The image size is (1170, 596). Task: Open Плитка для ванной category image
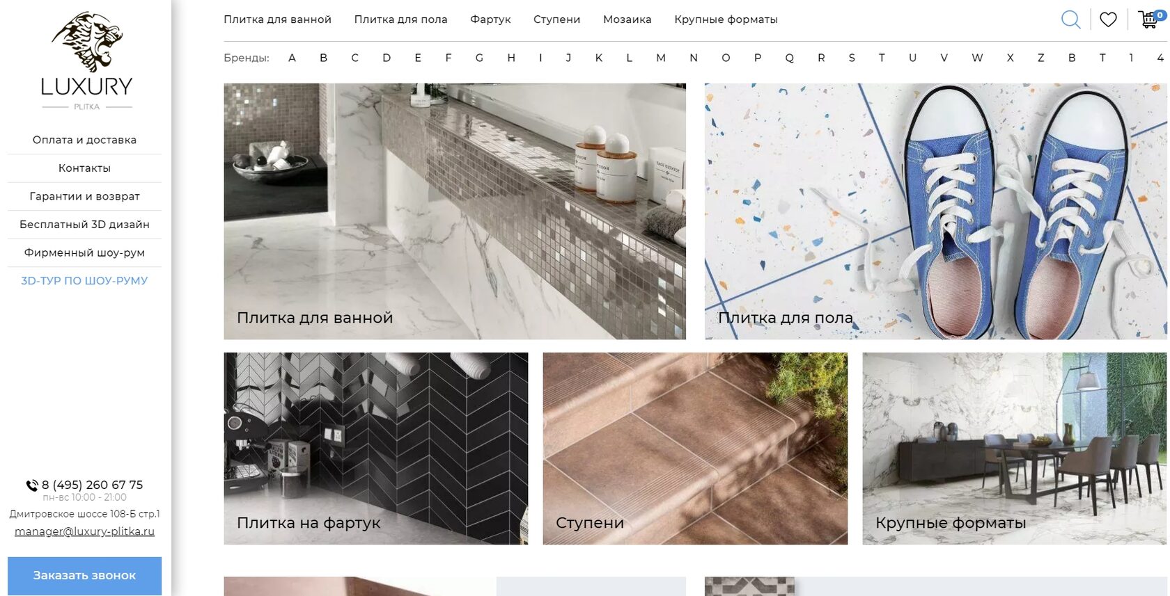(455, 211)
